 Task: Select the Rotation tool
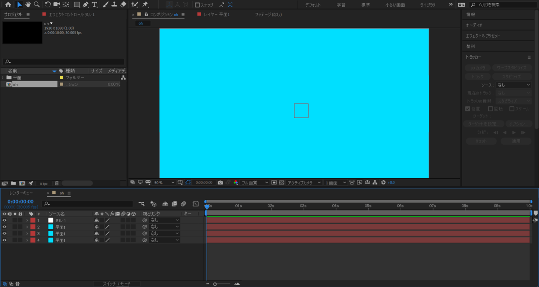coord(48,4)
